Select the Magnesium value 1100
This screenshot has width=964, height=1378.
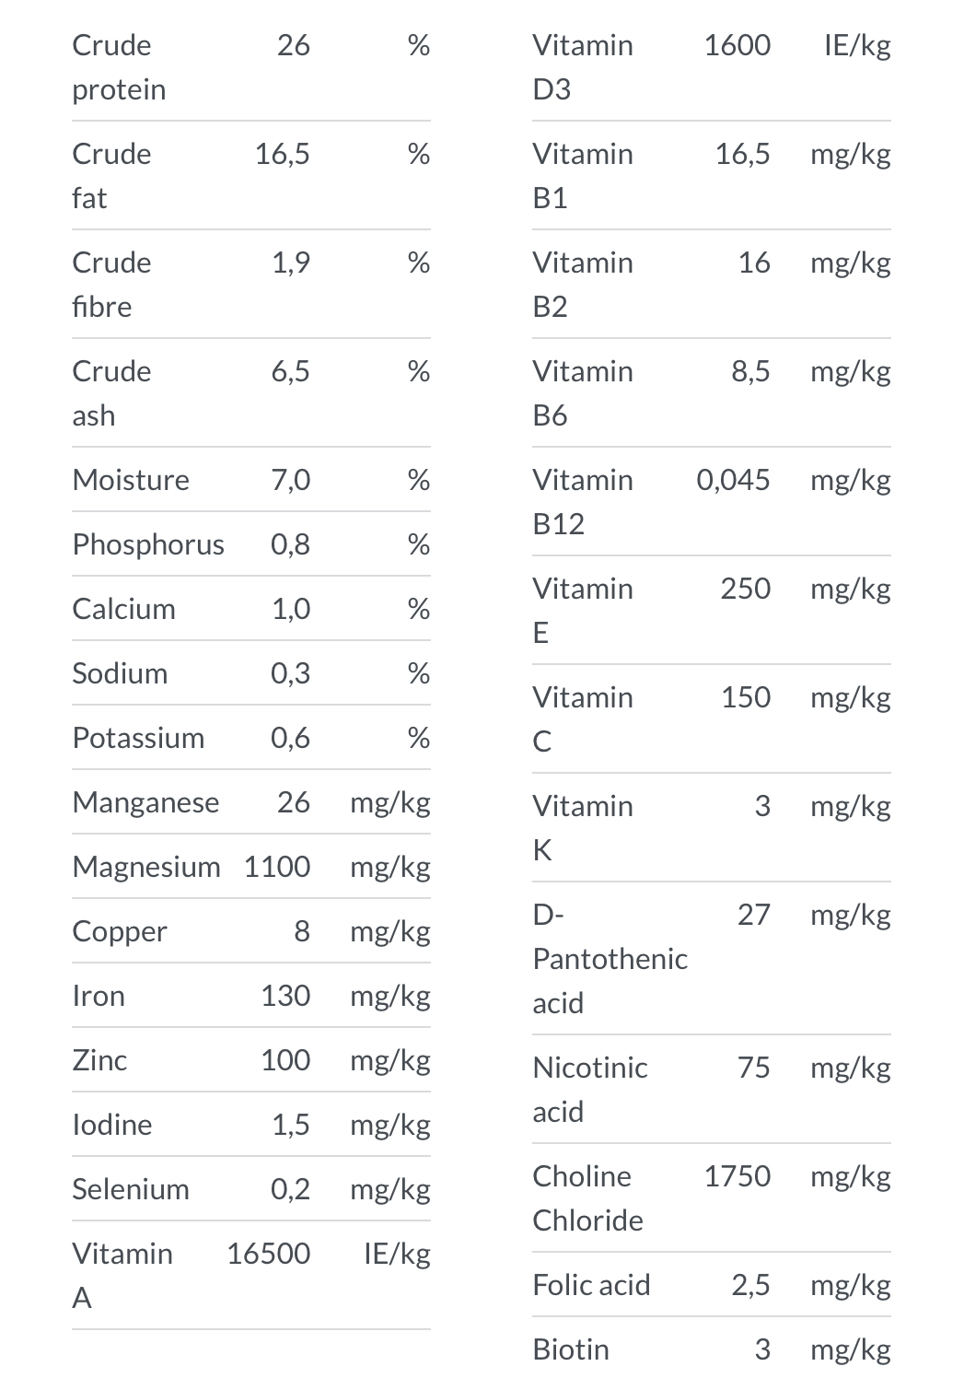(x=277, y=867)
